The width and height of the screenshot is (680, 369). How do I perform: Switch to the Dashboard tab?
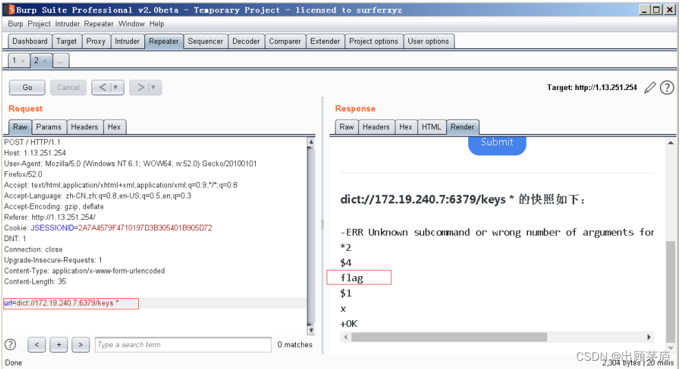(30, 41)
